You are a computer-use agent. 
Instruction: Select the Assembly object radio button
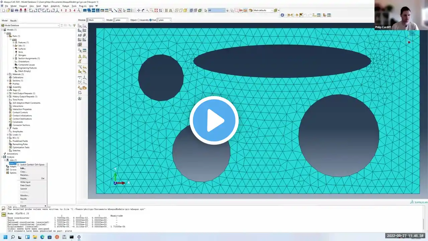[x=138, y=20]
